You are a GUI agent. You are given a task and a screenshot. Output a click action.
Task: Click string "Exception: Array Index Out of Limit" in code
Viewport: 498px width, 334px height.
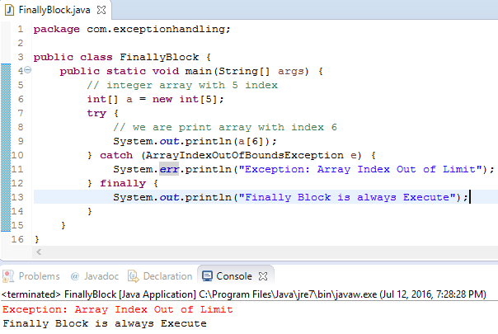tap(360, 169)
